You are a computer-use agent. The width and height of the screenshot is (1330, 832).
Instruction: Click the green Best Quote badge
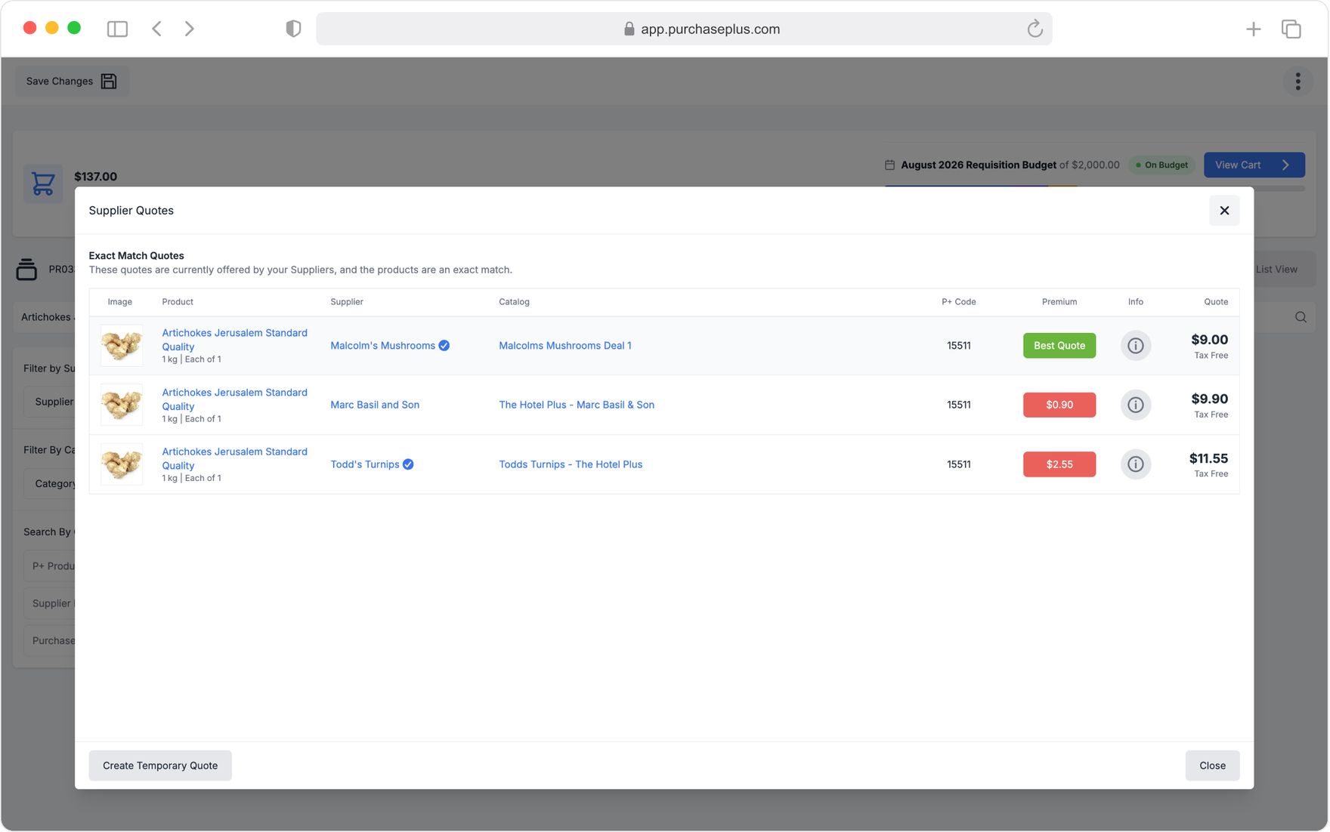coord(1059,345)
